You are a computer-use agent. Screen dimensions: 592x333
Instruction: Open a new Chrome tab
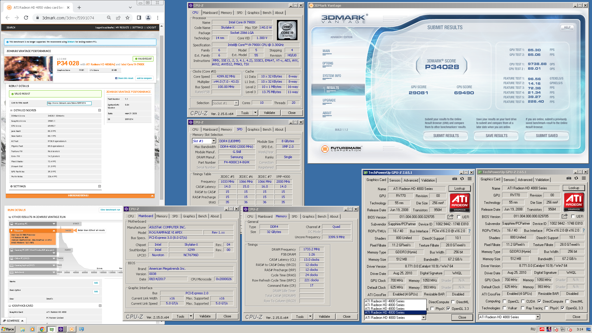tap(79, 8)
